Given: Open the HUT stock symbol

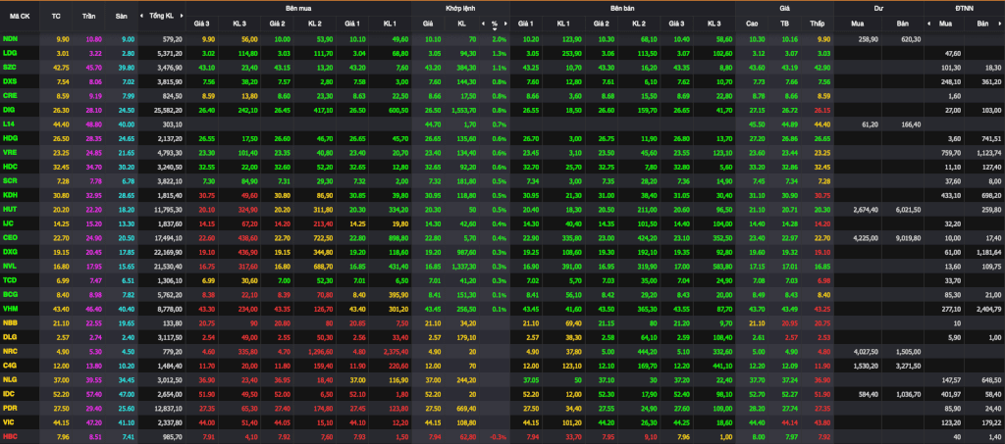Looking at the screenshot, I should pos(10,209).
